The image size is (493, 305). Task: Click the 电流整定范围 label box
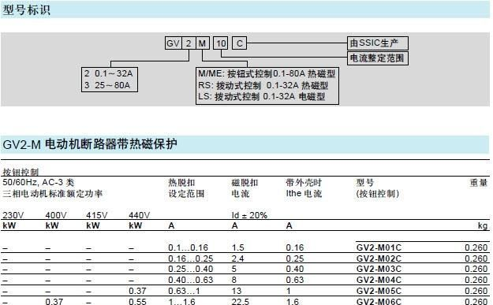378,58
